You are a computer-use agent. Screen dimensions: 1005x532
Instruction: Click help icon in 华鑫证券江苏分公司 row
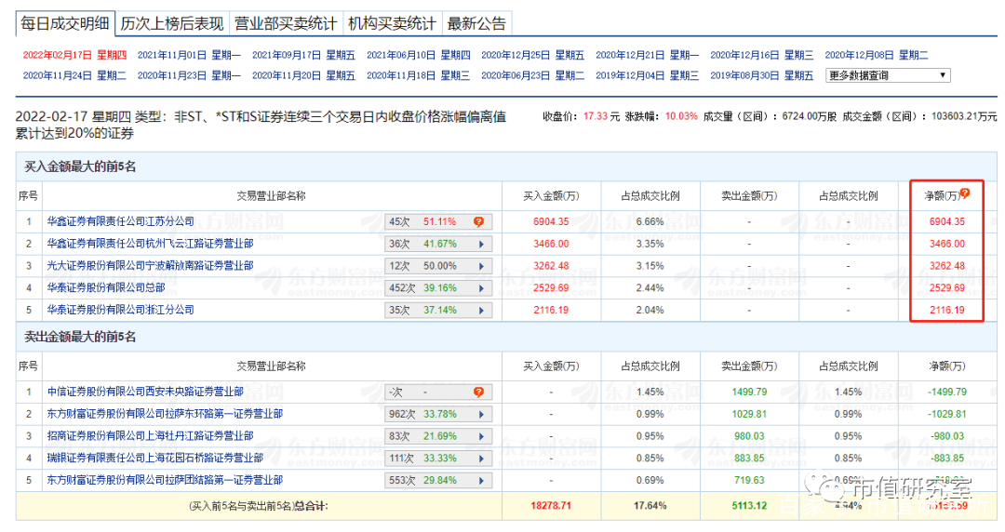tap(479, 221)
